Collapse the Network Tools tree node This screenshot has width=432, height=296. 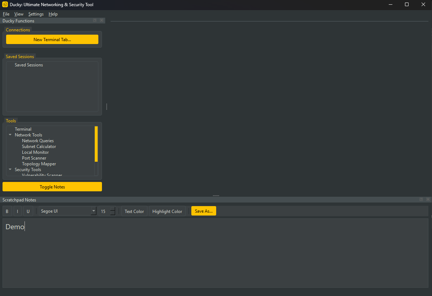coord(10,135)
